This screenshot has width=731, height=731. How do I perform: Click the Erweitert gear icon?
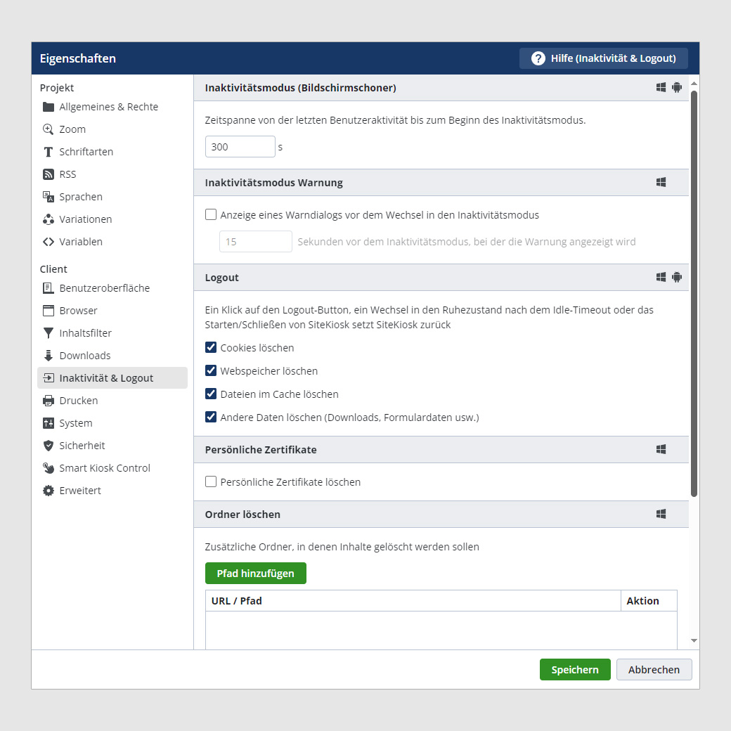(48, 491)
